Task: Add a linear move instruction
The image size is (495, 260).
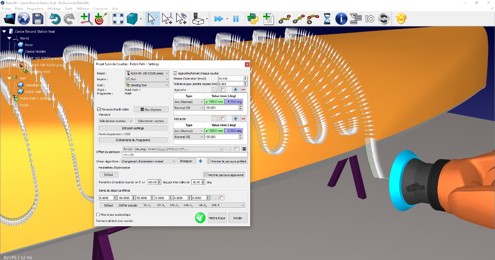Action: point(298,19)
